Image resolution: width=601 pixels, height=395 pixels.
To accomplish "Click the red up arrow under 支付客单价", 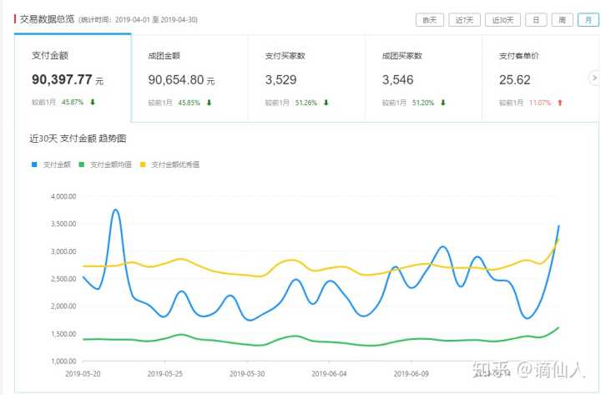I will click(x=560, y=103).
